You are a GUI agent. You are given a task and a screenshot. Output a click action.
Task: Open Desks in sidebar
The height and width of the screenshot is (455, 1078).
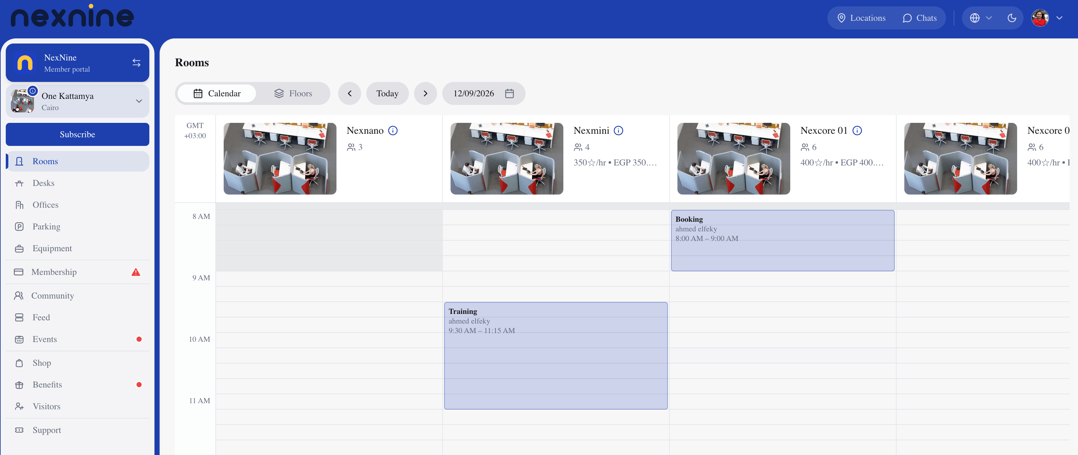click(78, 183)
